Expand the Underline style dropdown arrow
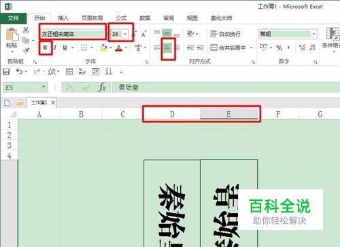The width and height of the screenshot is (340, 247). click(73, 47)
